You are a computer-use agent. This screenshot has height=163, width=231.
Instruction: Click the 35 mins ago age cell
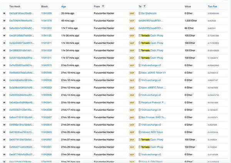pos(68,13)
